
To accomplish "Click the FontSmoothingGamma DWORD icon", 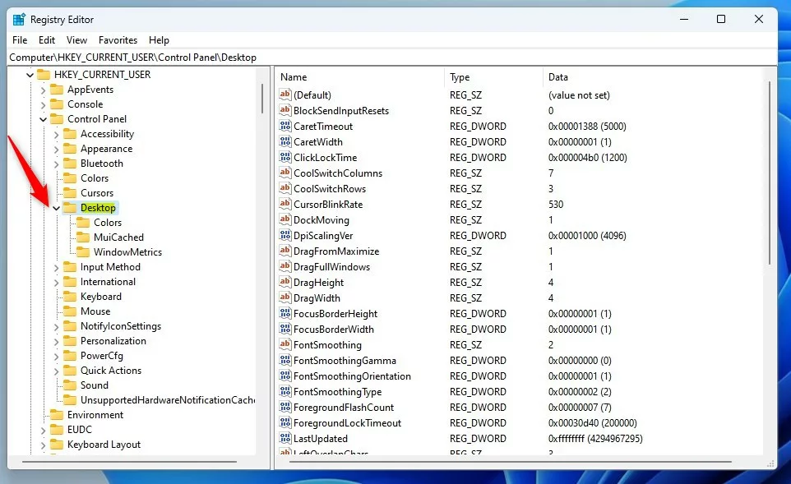I will (285, 361).
